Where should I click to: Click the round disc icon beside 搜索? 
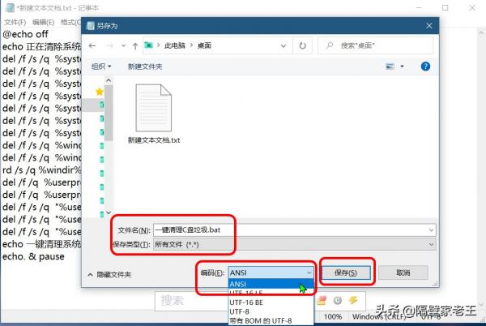click(338, 300)
